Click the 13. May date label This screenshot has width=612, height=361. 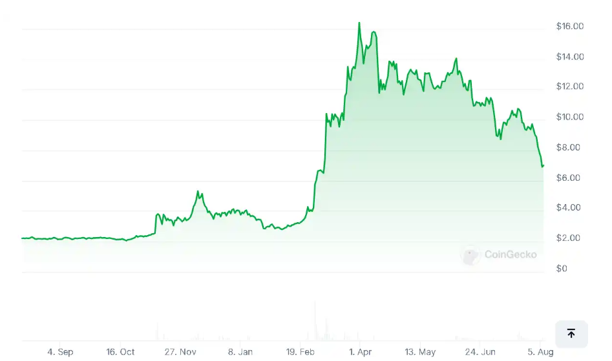(420, 352)
